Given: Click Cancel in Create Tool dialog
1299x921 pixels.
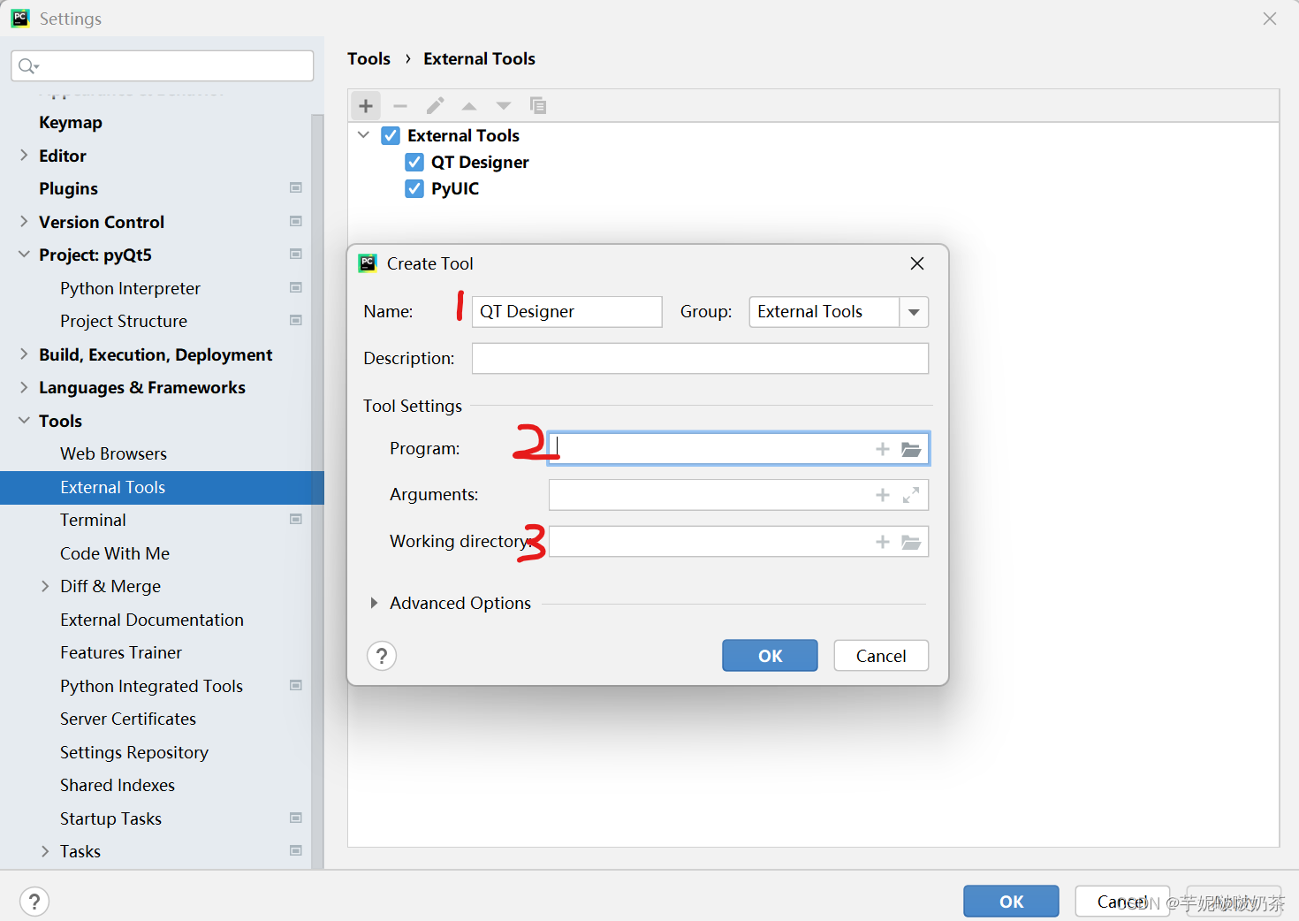Looking at the screenshot, I should pos(881,656).
